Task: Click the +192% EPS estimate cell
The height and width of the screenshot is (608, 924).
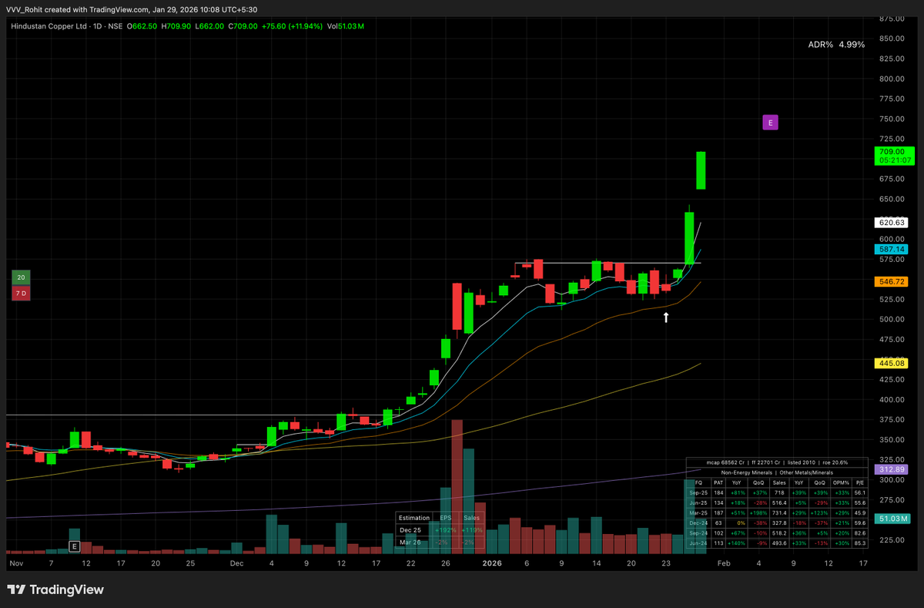Action: tap(446, 530)
